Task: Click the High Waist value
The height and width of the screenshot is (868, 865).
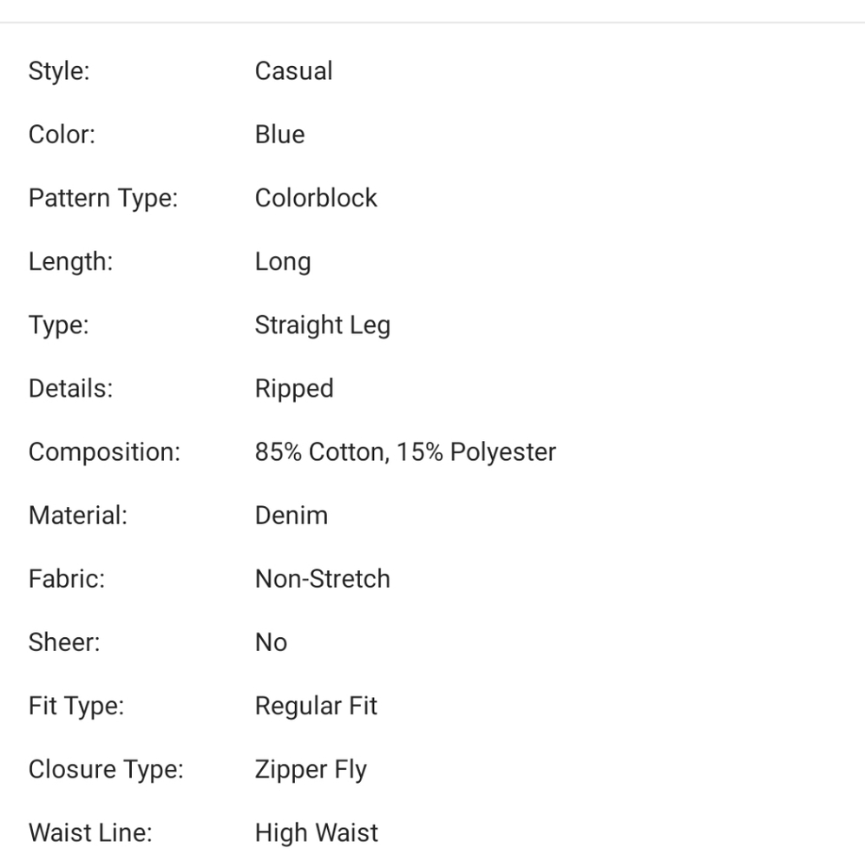Action: 317,833
